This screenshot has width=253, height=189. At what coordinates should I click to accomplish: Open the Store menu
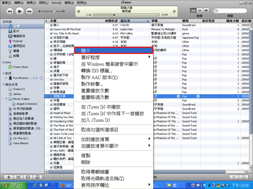coord(57,3)
